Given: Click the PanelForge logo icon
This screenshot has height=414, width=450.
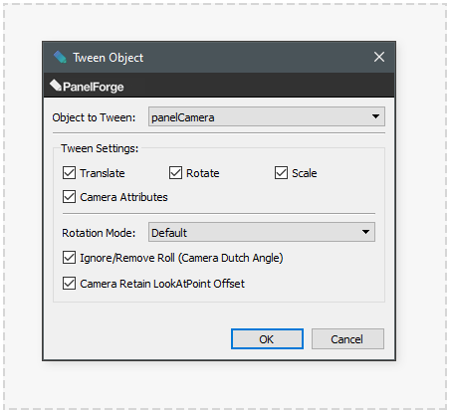Looking at the screenshot, I should 56,86.
